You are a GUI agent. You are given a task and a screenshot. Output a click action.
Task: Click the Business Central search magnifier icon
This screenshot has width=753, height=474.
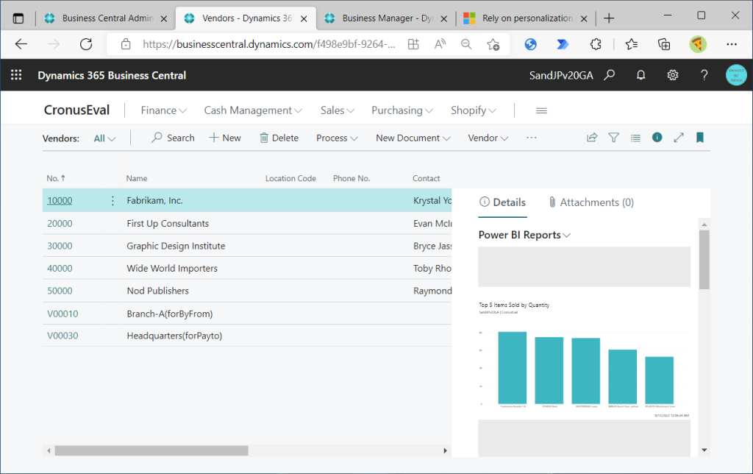coord(609,75)
